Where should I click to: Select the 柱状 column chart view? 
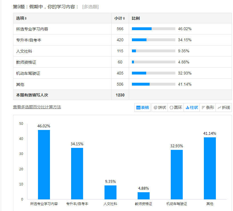click(192, 107)
